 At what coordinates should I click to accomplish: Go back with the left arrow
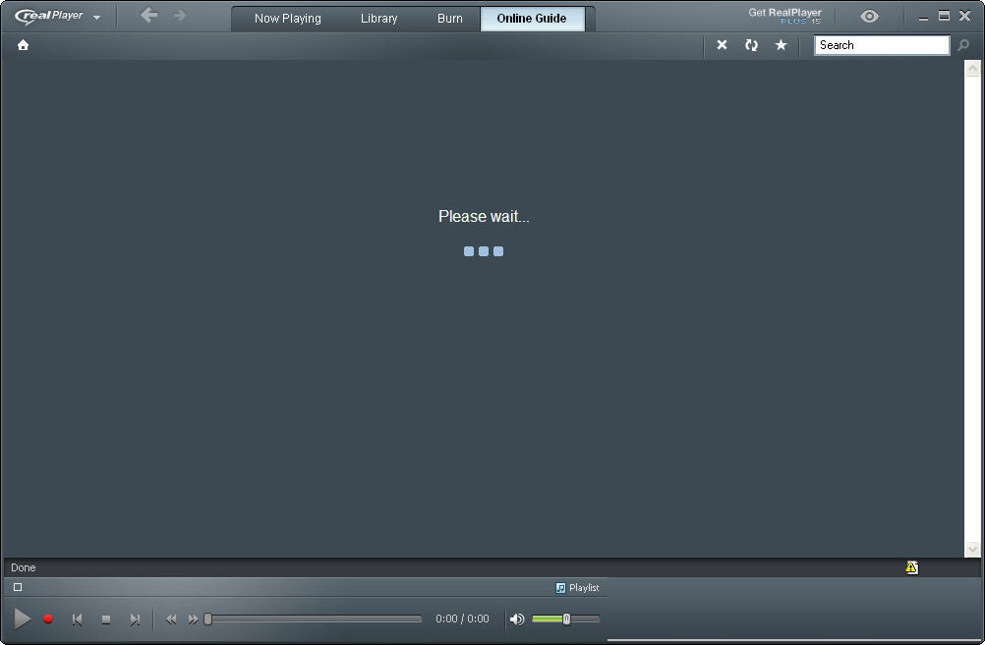pyautogui.click(x=148, y=15)
